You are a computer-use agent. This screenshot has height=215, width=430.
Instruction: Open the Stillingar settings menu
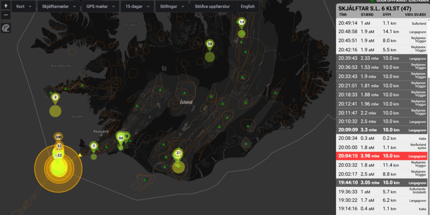(172, 7)
